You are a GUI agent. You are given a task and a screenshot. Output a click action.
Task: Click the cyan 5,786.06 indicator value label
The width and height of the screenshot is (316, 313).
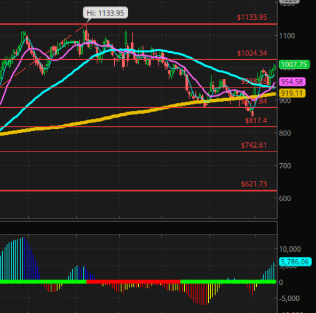tap(295, 262)
